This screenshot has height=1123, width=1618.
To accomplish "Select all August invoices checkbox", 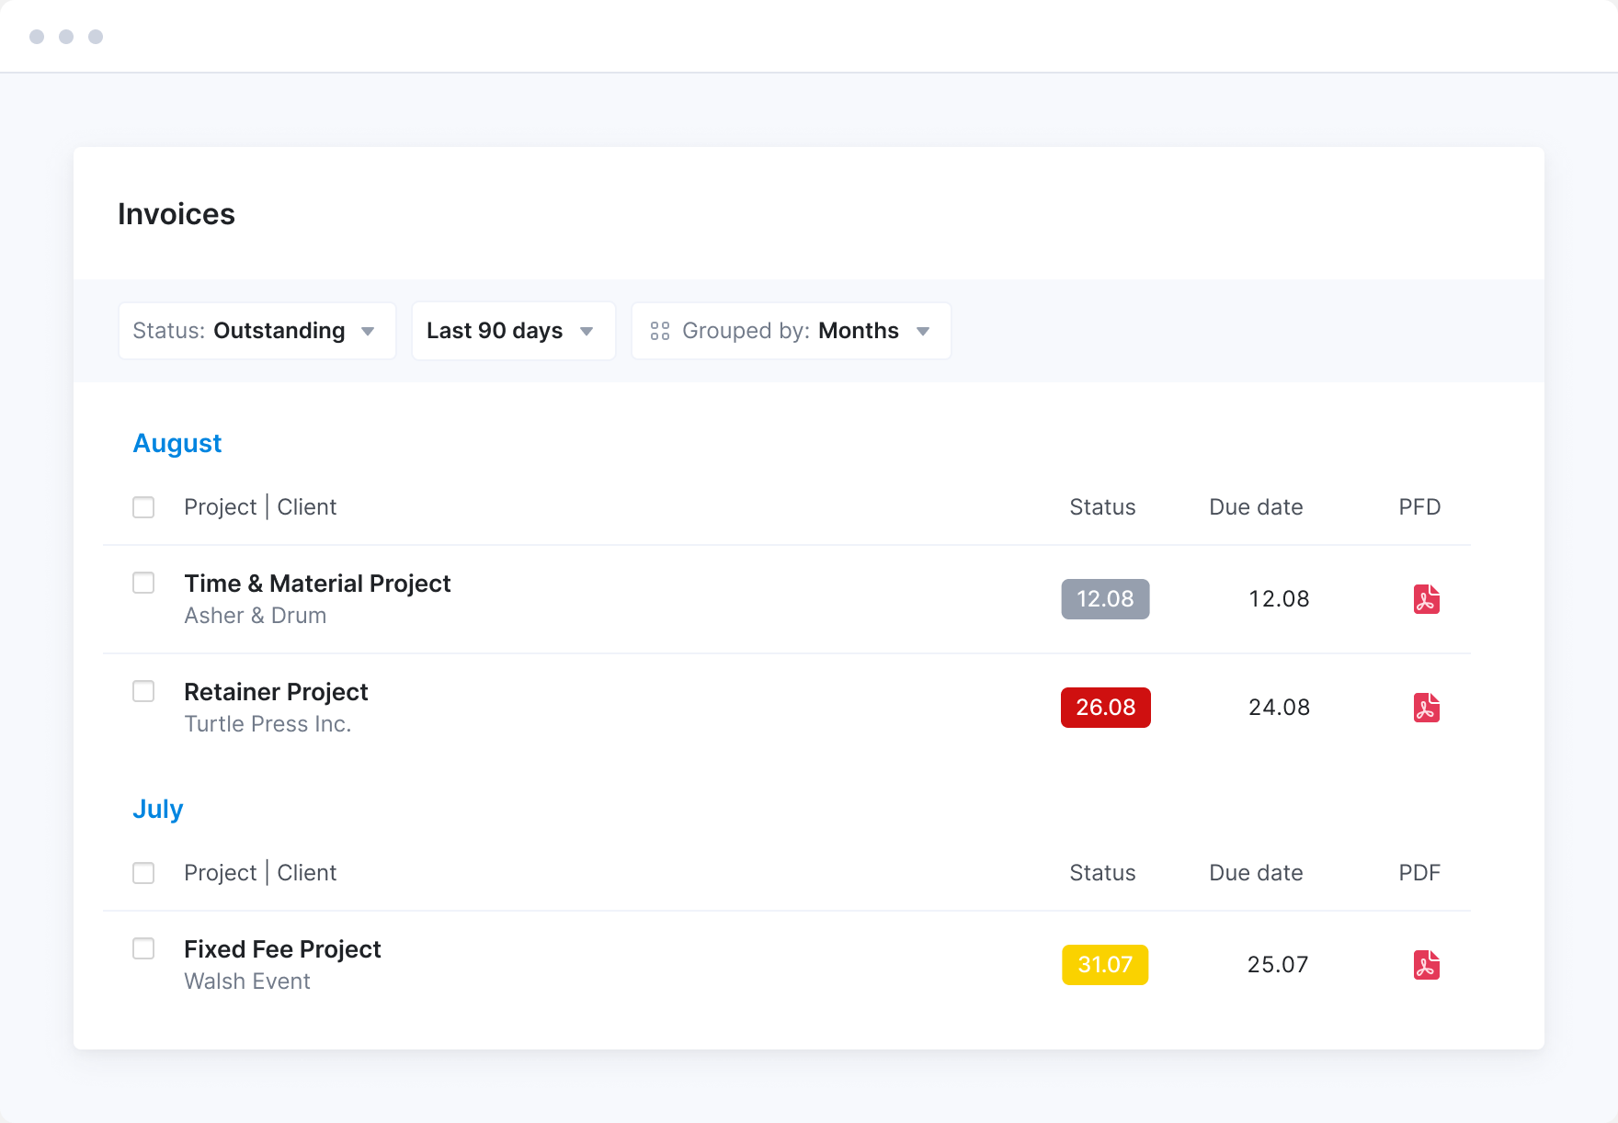I will point(143,507).
